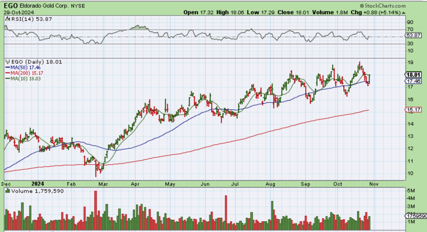
Task: Click the Chg +0.88 (+5.14%) value
Action: tap(376, 12)
